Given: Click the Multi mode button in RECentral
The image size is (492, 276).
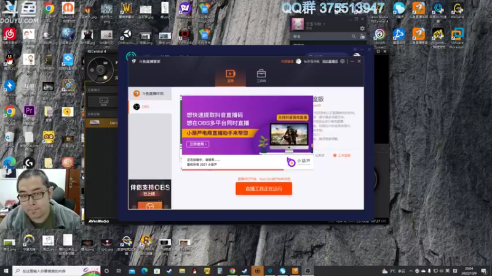Looking at the screenshot, I should coord(104,102).
